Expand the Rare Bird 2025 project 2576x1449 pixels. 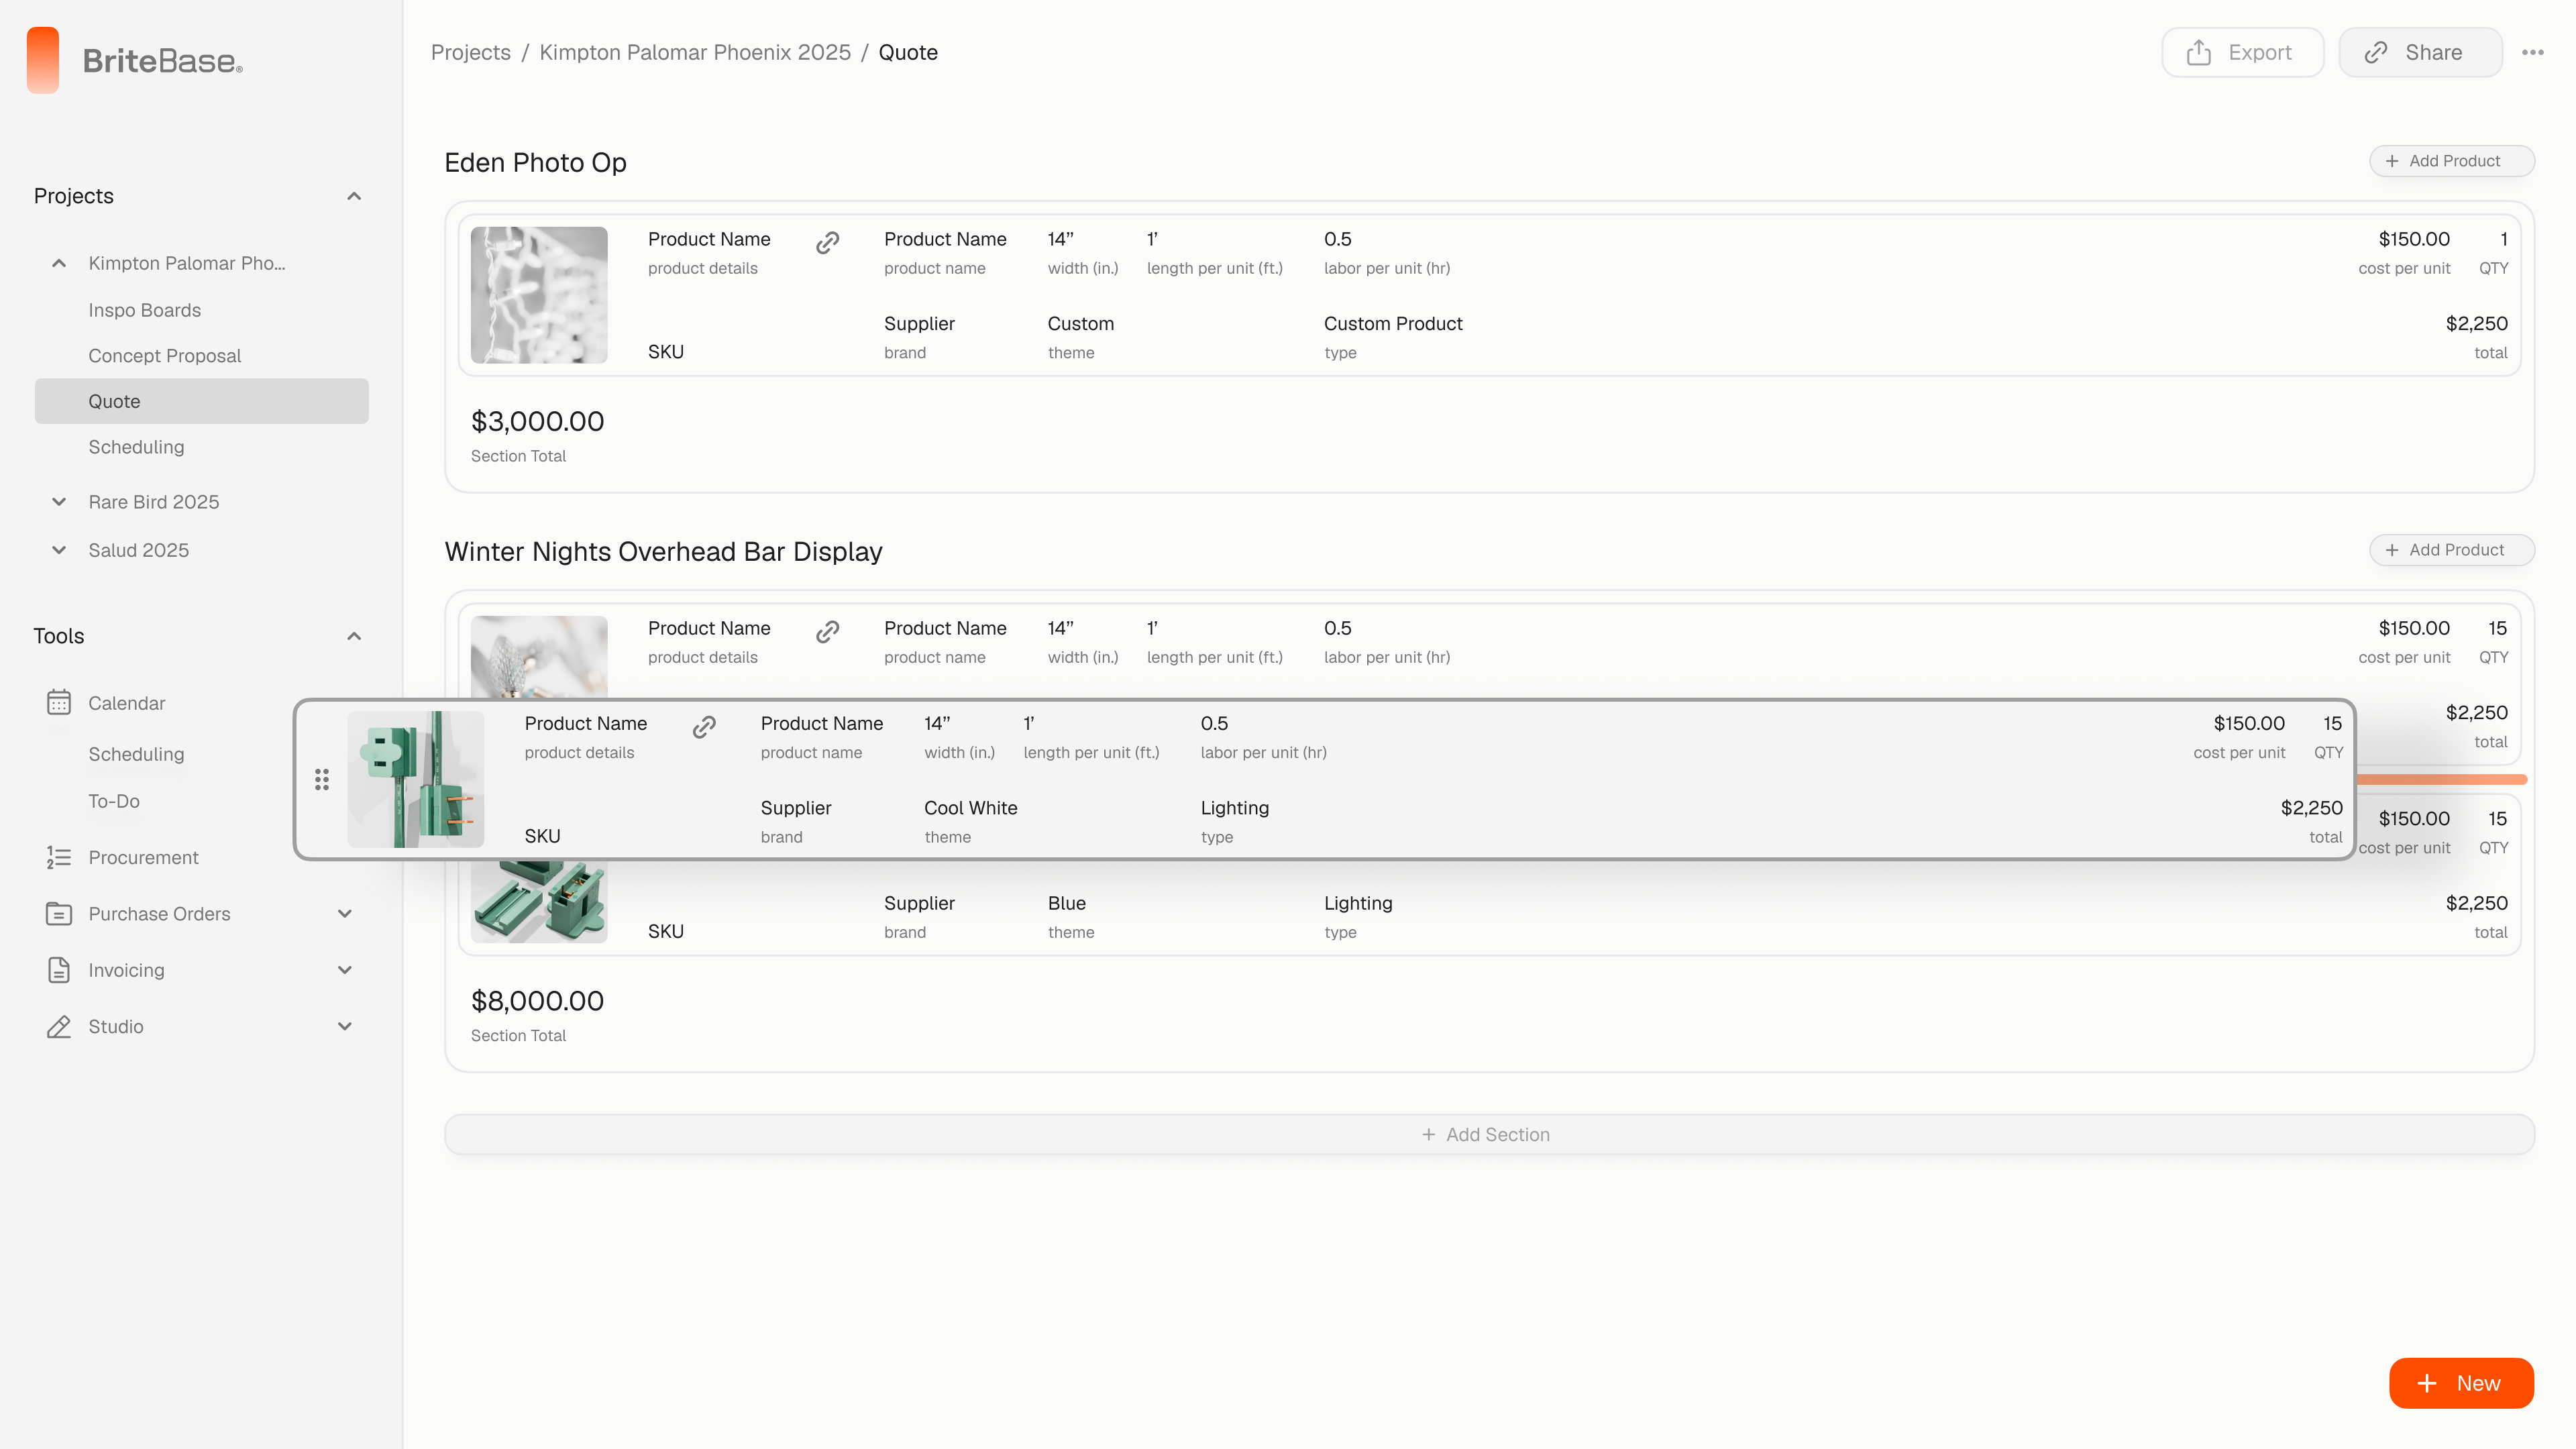[x=59, y=502]
